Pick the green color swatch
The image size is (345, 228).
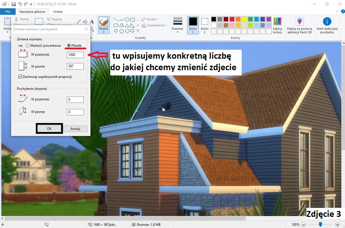250,19
